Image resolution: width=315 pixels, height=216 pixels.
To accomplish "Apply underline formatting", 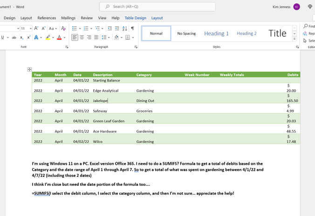I will (x=2, y=37).
